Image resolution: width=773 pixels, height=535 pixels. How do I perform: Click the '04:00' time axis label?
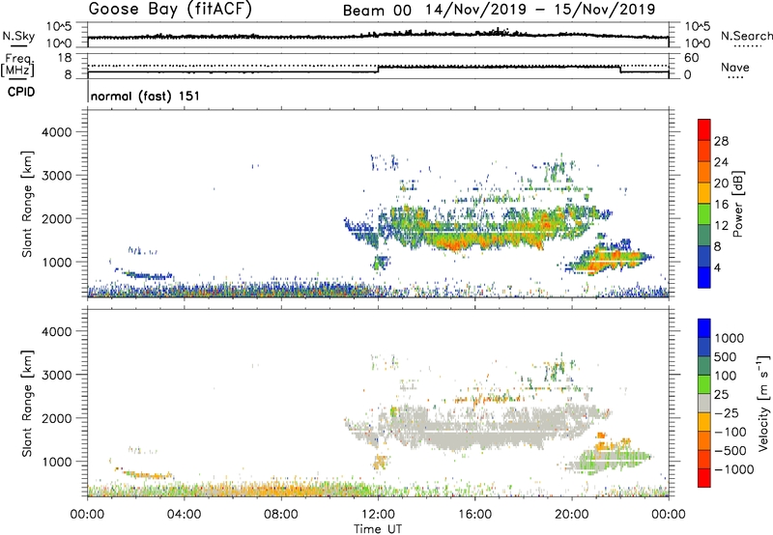185,515
